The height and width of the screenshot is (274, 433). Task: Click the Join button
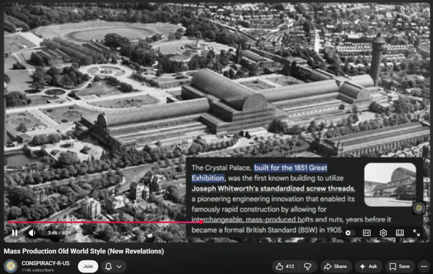pos(88,266)
